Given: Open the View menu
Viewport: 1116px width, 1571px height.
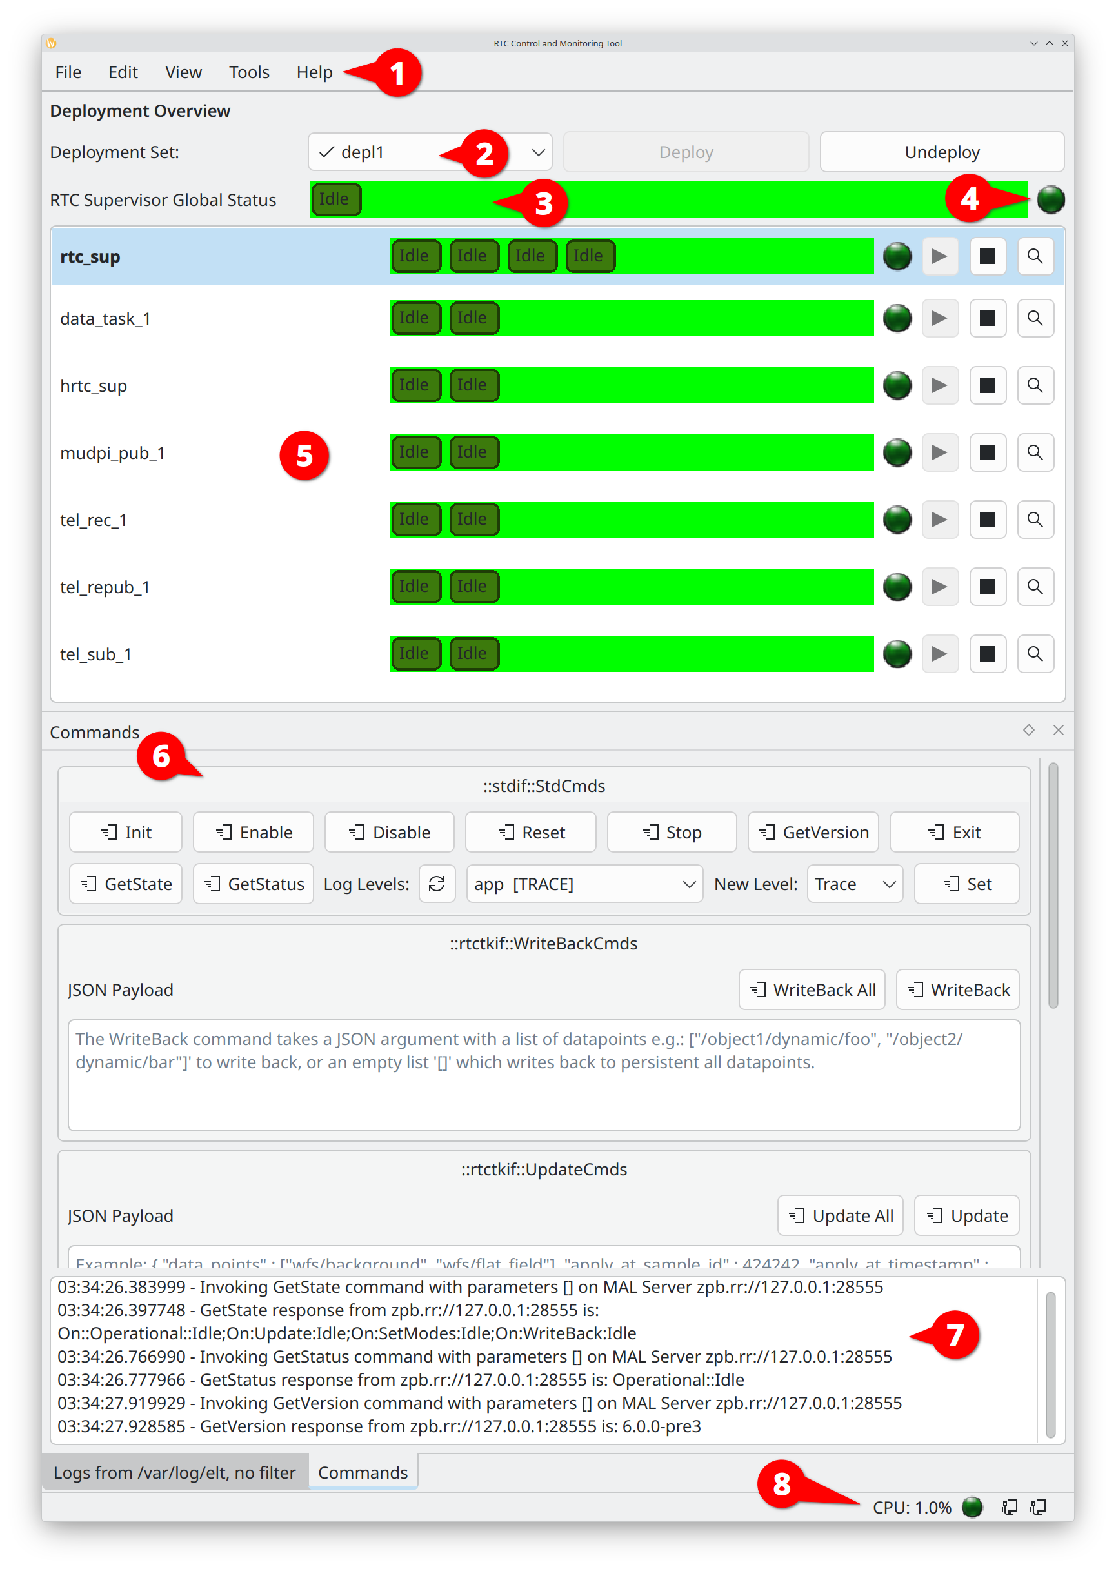Looking at the screenshot, I should tap(183, 72).
